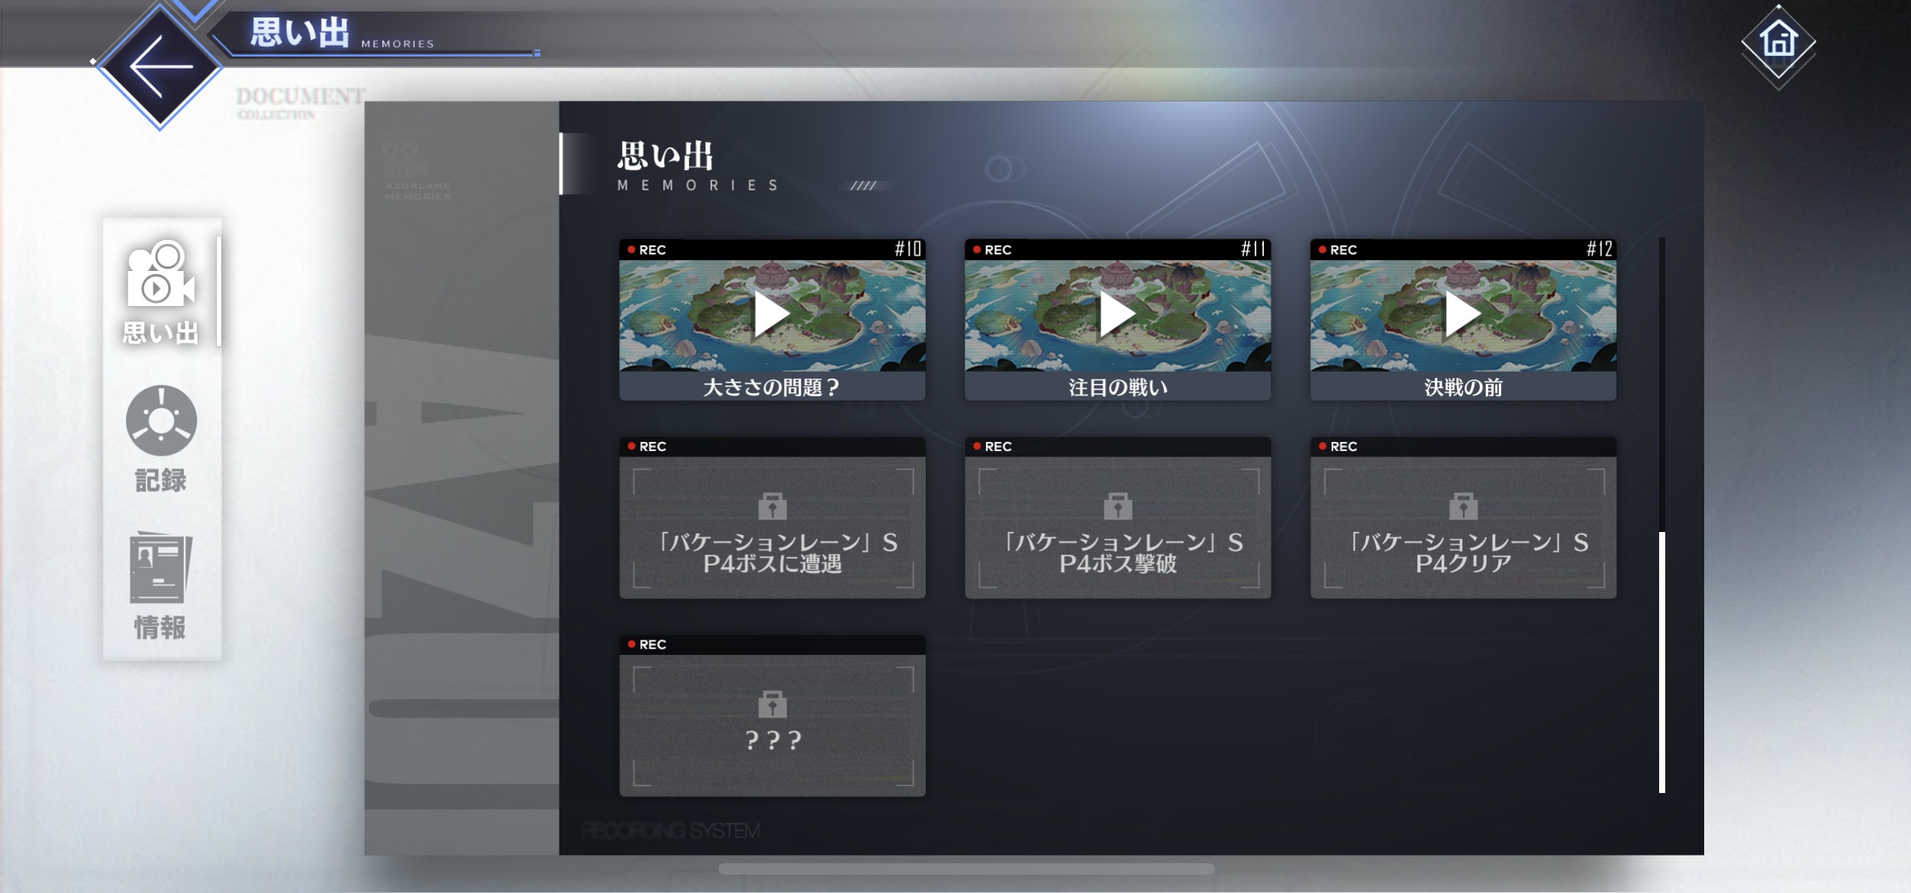Image resolution: width=1911 pixels, height=893 pixels.
Task: Click the back arrow diamond button
Action: [x=160, y=66]
